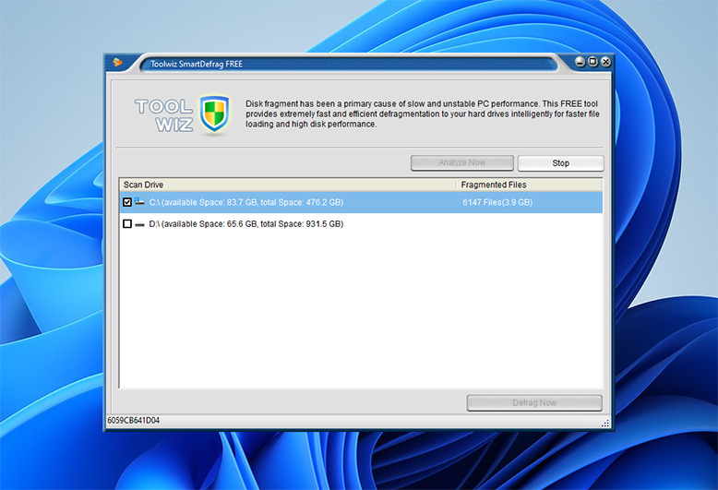This screenshot has height=490, width=718.
Task: Click the Analyze Now button
Action: click(462, 162)
